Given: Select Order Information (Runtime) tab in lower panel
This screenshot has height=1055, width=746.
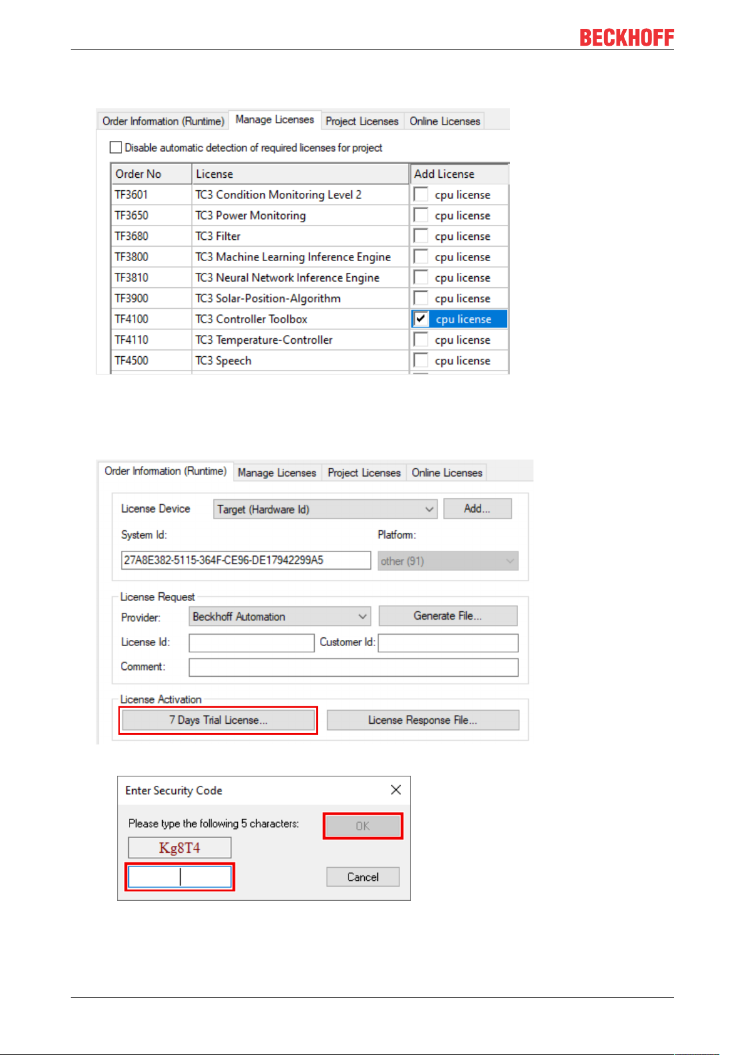Looking at the screenshot, I should 165,471.
